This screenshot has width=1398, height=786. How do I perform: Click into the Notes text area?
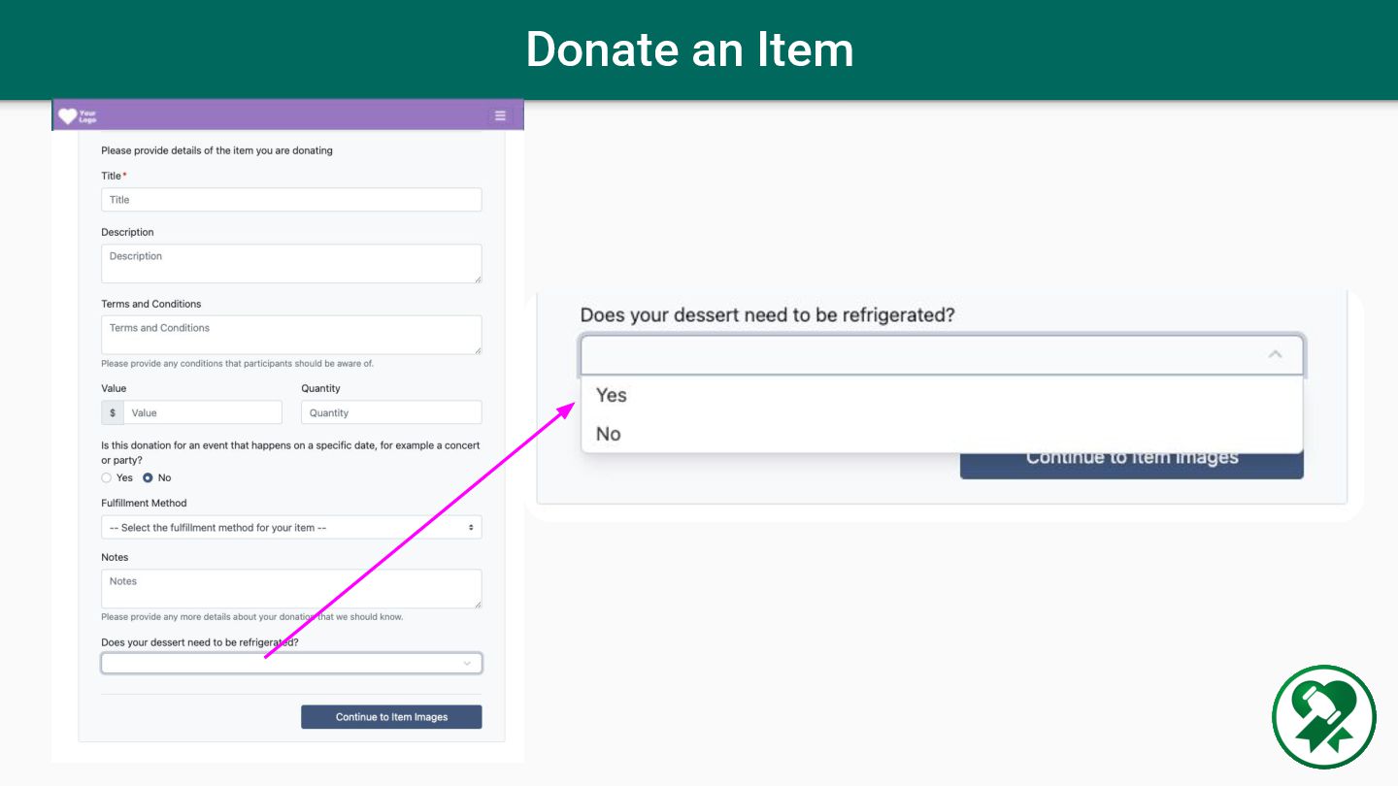(x=291, y=589)
